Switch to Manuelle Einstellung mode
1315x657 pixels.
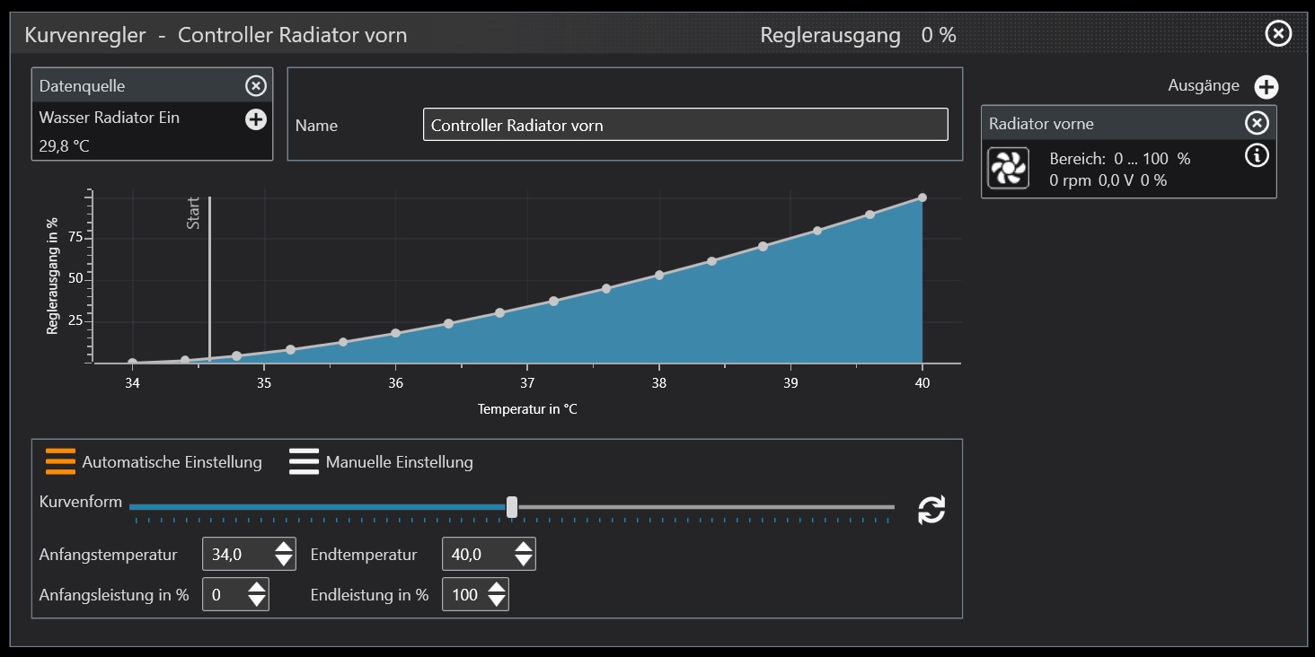coord(304,461)
